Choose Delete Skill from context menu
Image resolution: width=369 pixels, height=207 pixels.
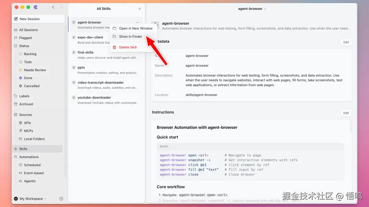pyautogui.click(x=133, y=47)
